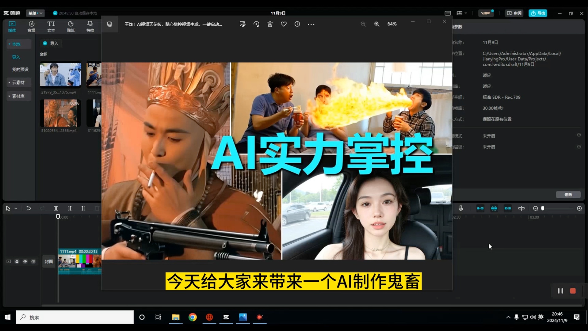Open the 特效 effects tab
Screen dimensions: 588x331
coord(90,26)
